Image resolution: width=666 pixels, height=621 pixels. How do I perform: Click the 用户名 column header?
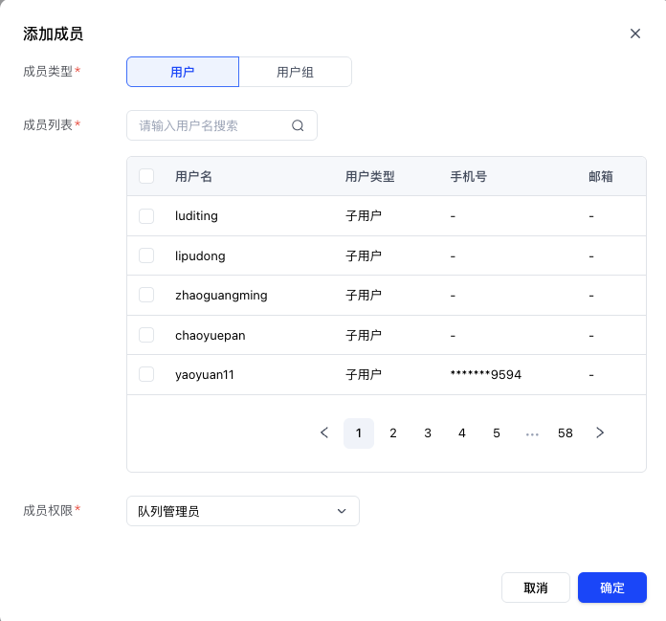click(x=193, y=176)
